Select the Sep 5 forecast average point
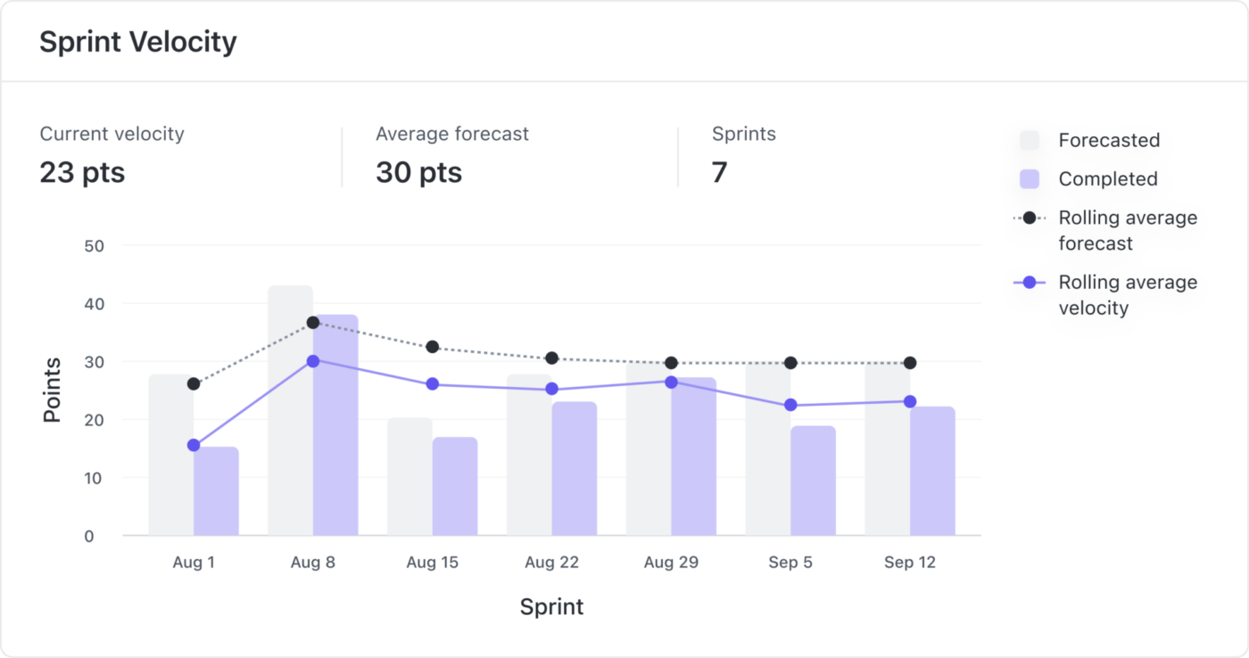 point(790,363)
